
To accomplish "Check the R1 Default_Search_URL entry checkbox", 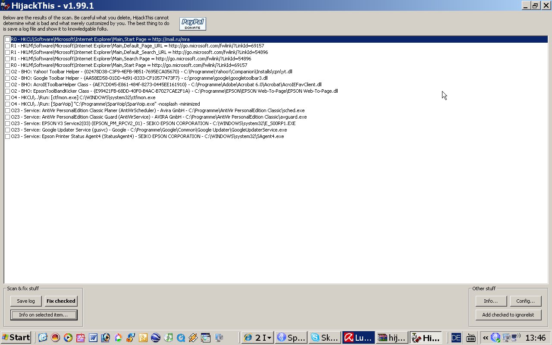I will tap(8, 52).
